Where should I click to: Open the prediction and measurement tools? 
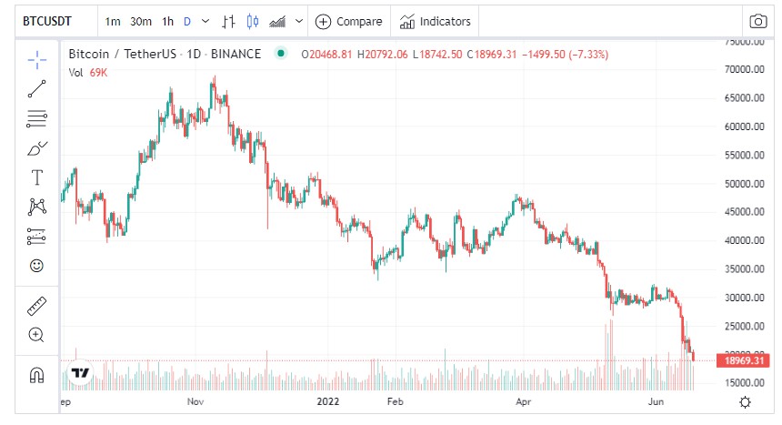pyautogui.click(x=36, y=236)
